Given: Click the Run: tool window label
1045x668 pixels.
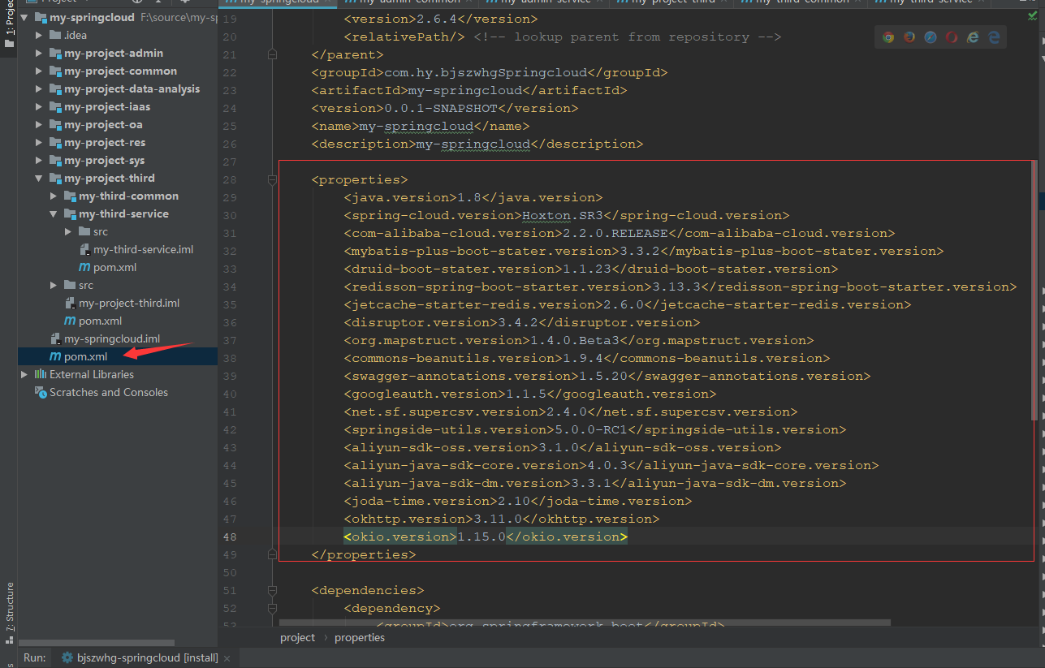Looking at the screenshot, I should 34,658.
